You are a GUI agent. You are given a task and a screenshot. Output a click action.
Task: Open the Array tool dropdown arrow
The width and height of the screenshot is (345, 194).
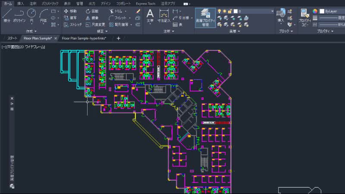point(132,25)
